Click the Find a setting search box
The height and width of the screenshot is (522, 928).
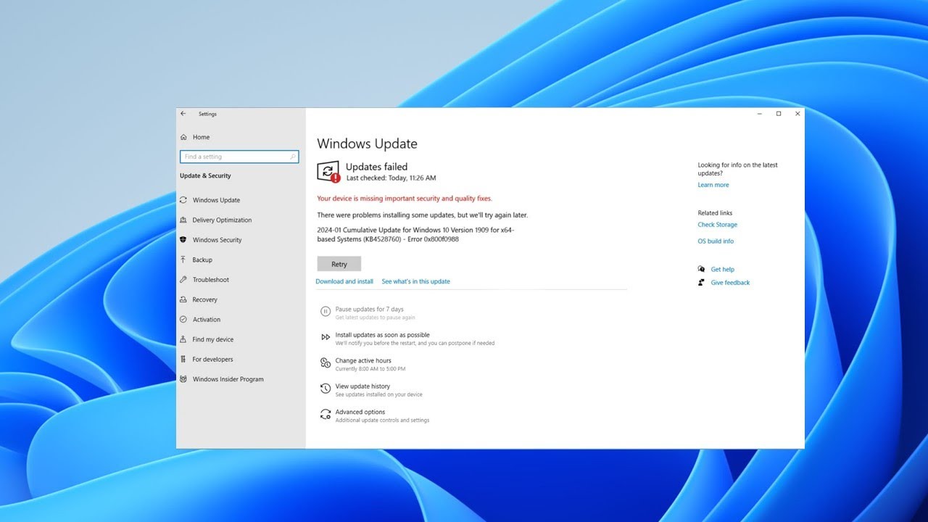(239, 157)
